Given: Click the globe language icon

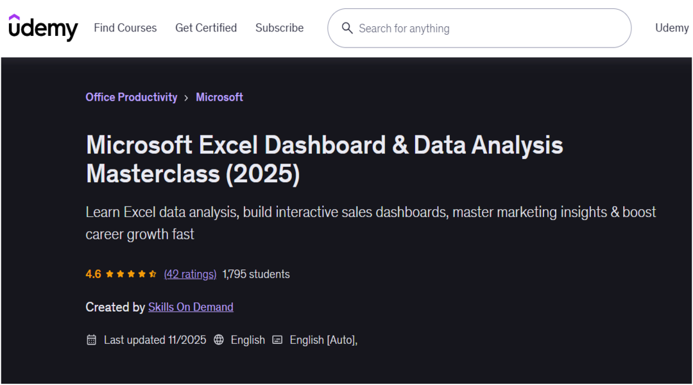Looking at the screenshot, I should pyautogui.click(x=219, y=340).
